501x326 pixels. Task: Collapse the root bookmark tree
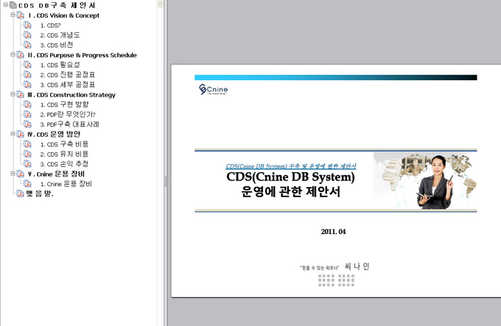coord(4,5)
